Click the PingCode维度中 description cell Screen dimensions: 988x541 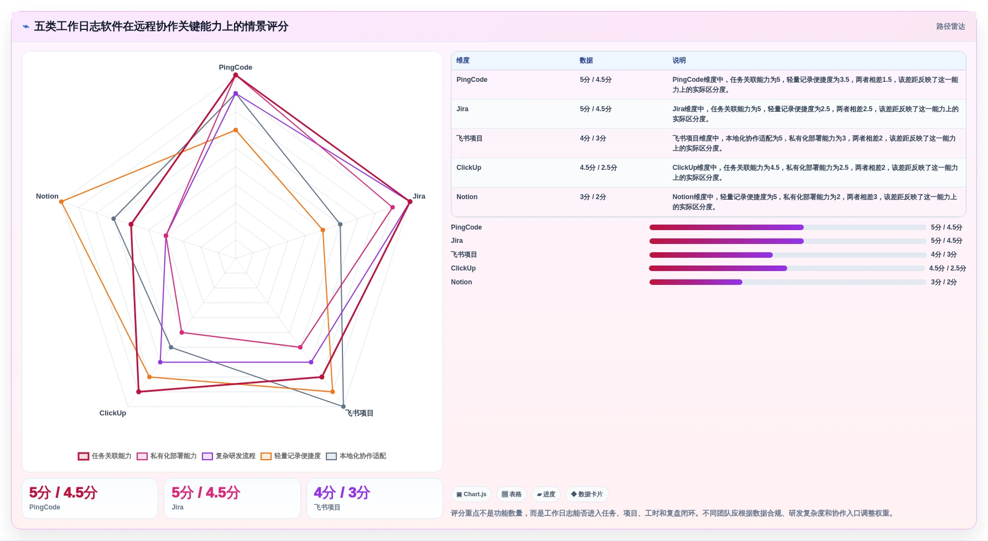[x=815, y=85]
